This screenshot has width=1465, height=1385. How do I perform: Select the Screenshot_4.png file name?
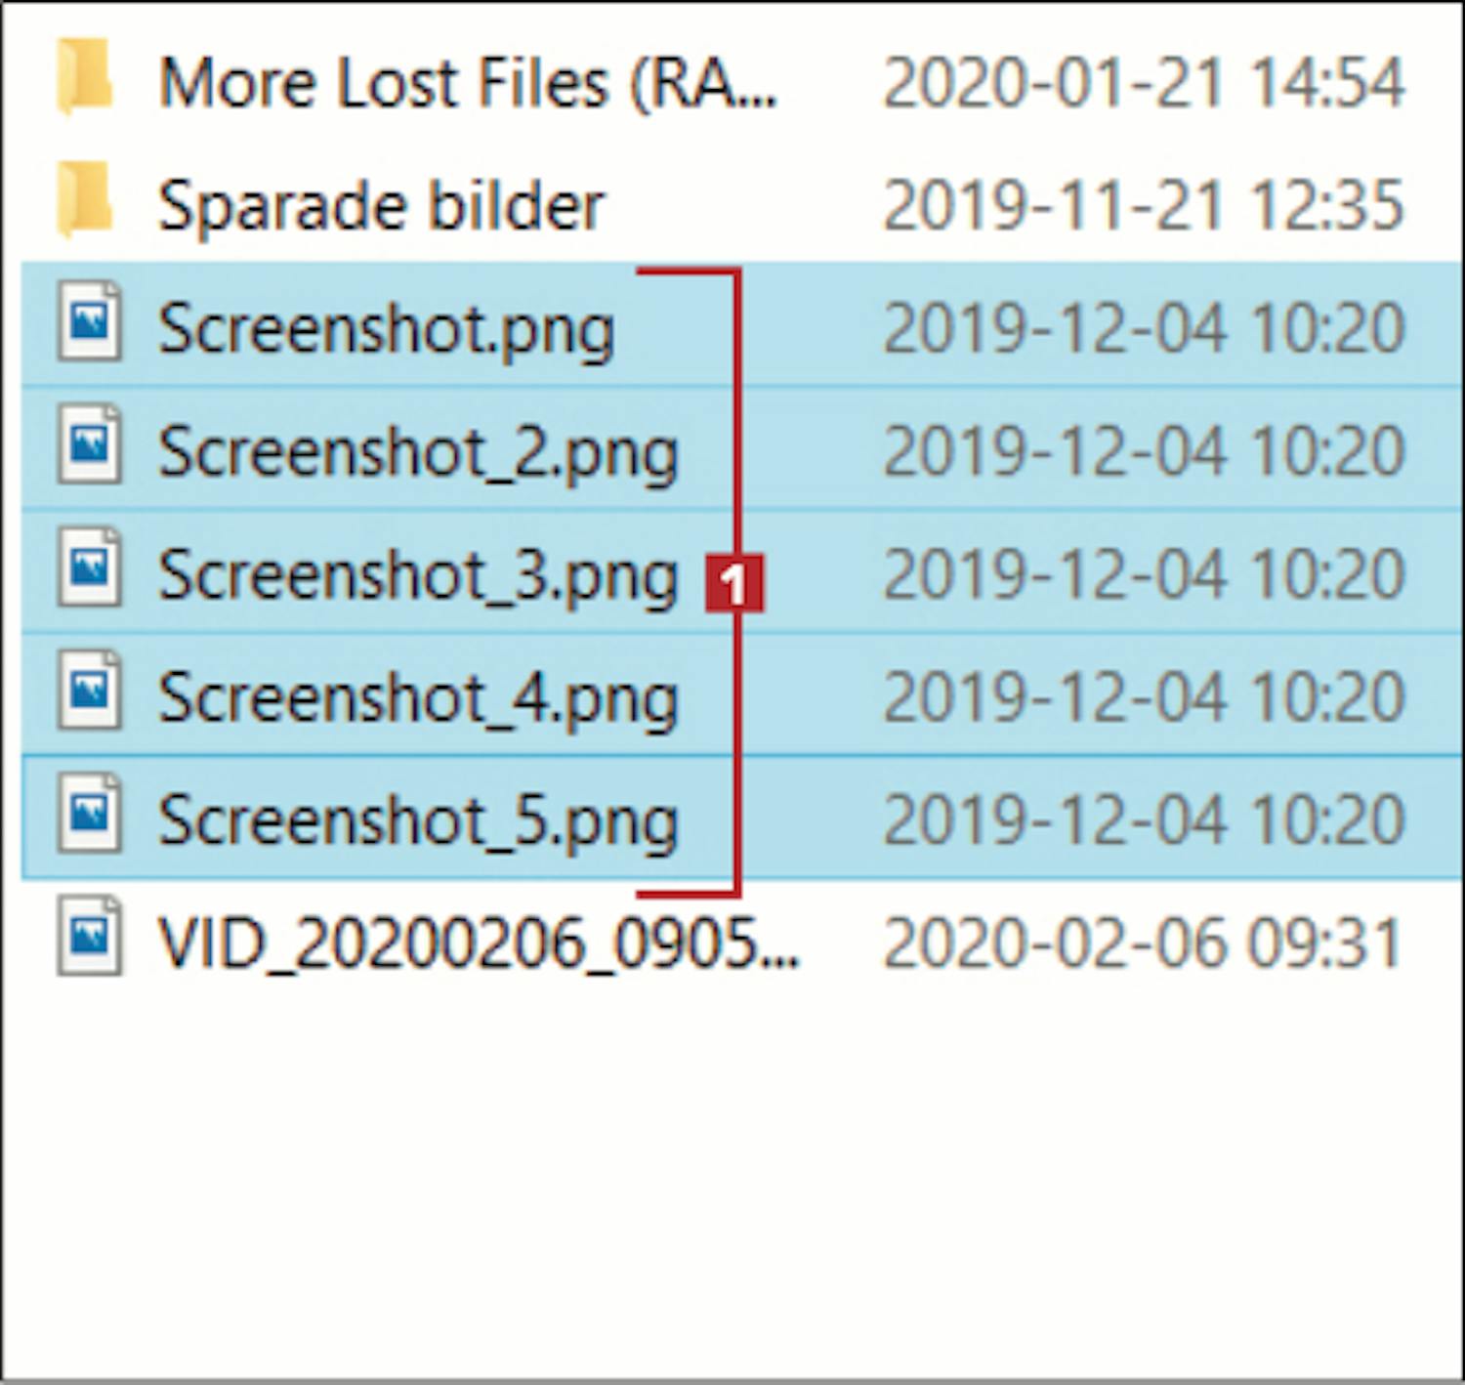click(418, 700)
